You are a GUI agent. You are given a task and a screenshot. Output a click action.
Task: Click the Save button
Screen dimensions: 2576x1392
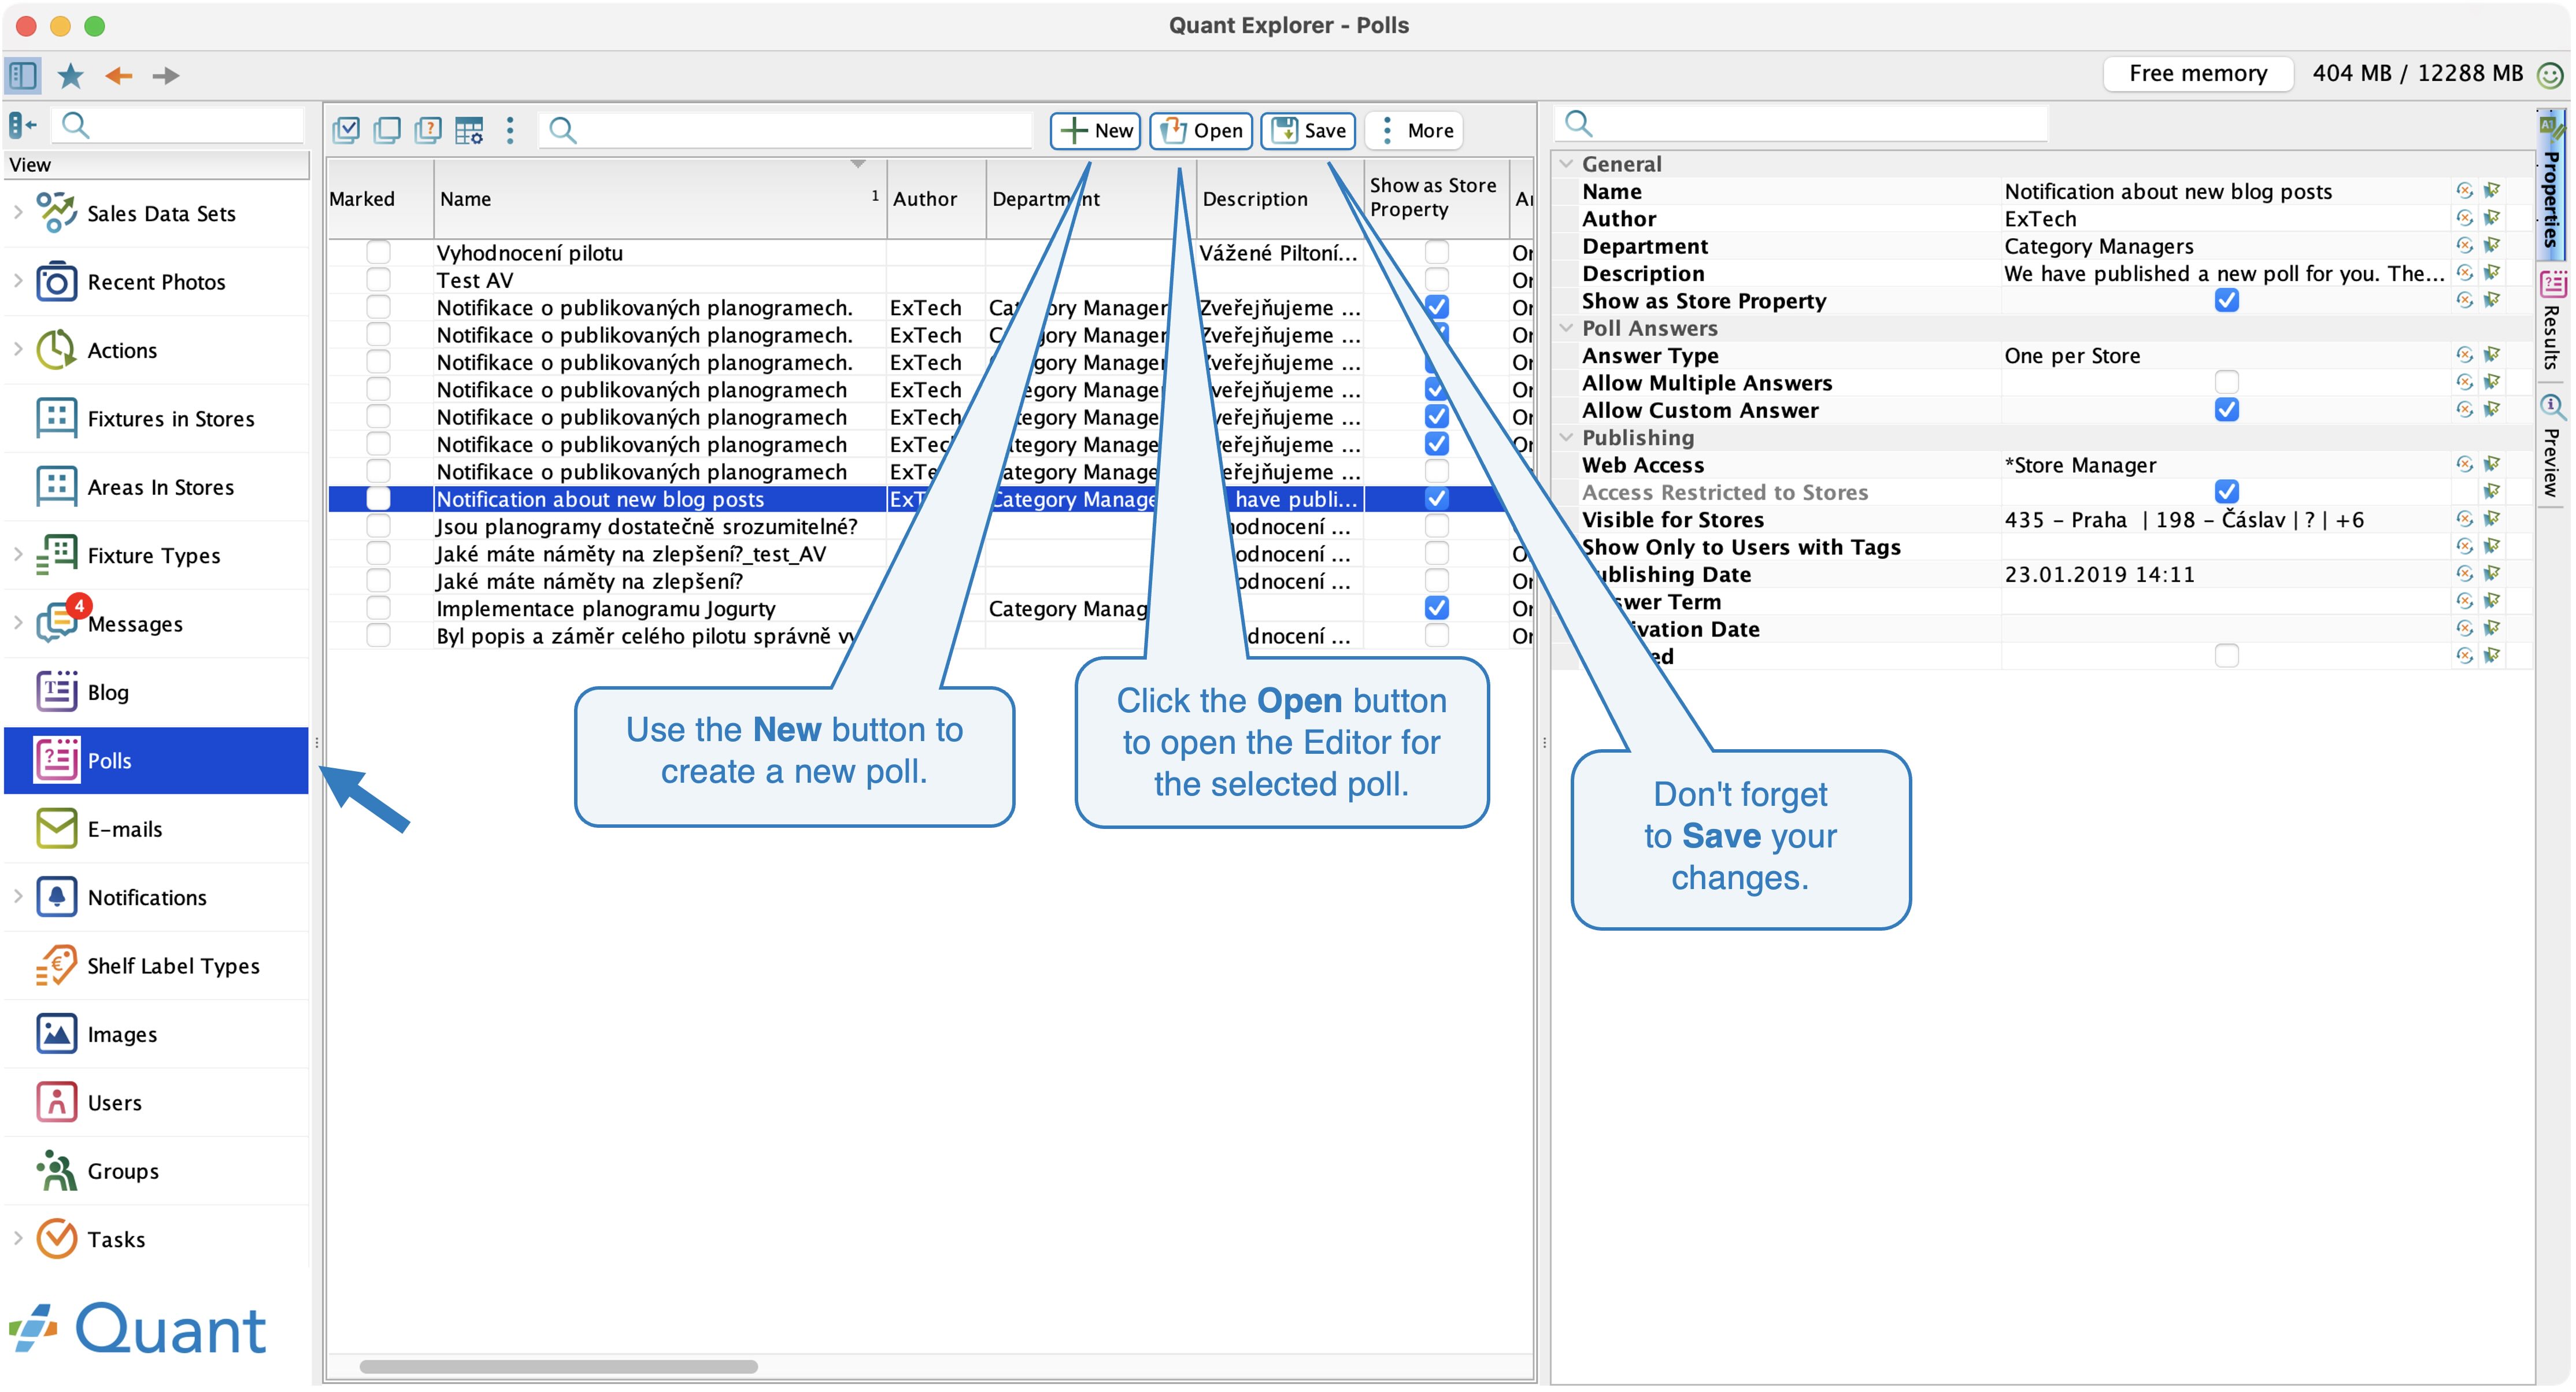1308,130
